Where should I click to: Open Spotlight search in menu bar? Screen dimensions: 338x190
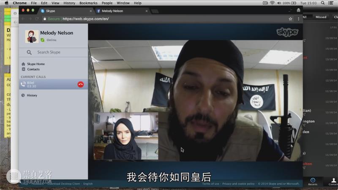323,3
